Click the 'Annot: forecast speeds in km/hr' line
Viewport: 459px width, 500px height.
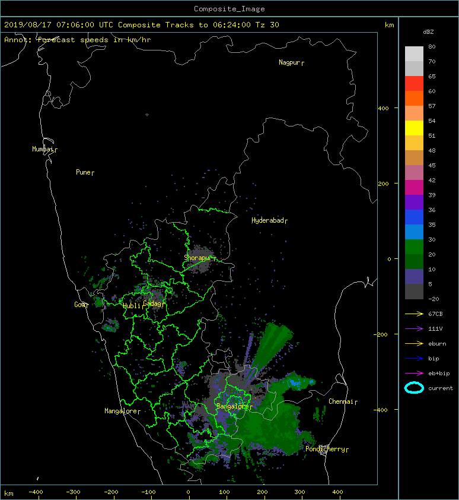(x=78, y=40)
